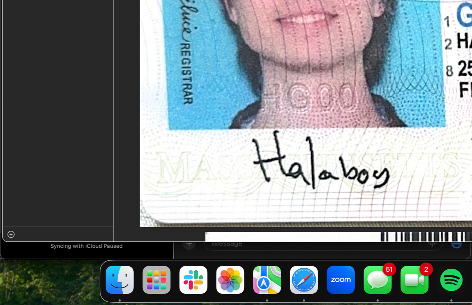The image size is (472, 305).
Task: Click the 'Syncing with iCloud Paused' status text
Action: coord(87,246)
